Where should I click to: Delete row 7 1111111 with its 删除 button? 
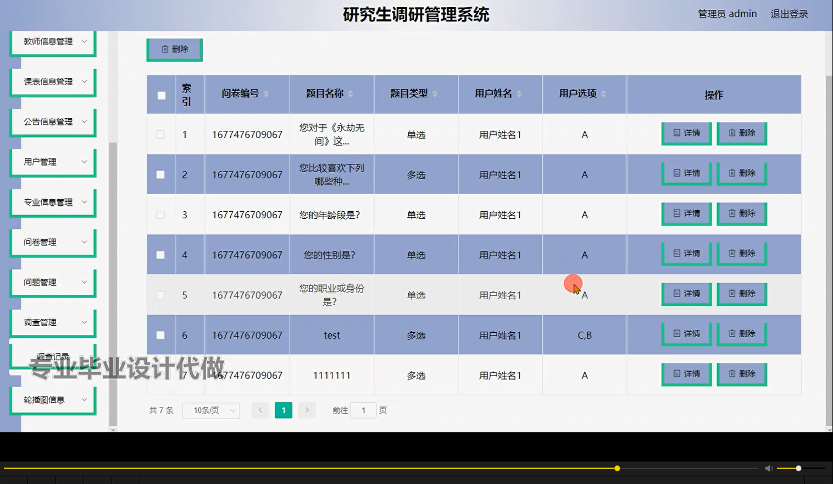pyautogui.click(x=742, y=375)
